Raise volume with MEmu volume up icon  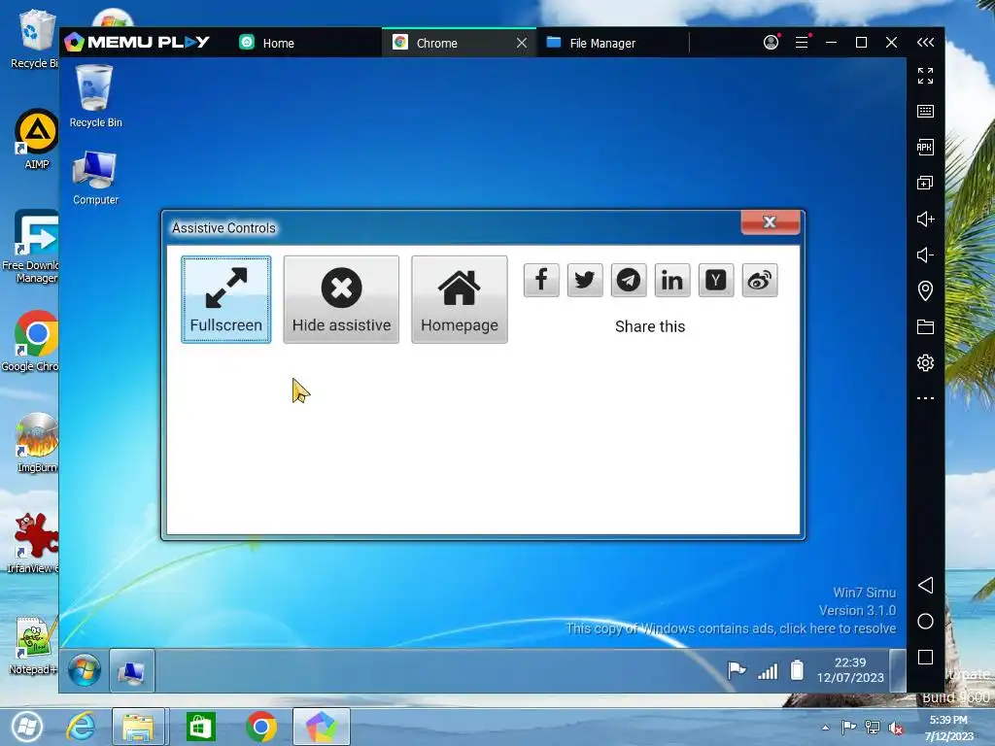925,219
